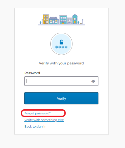Click the blue Verify button
Screen dimensions: 125x148
tap(61, 98)
